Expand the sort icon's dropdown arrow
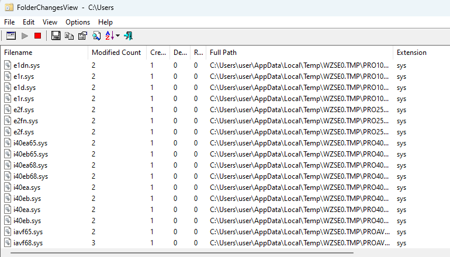Viewport: 450px width, 257px height. (x=118, y=36)
